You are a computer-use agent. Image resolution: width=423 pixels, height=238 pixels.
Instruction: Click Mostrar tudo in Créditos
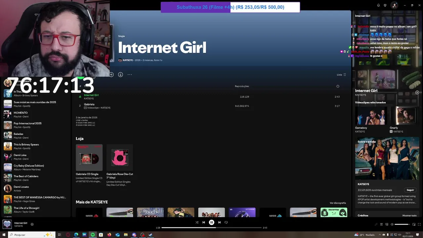(409, 216)
